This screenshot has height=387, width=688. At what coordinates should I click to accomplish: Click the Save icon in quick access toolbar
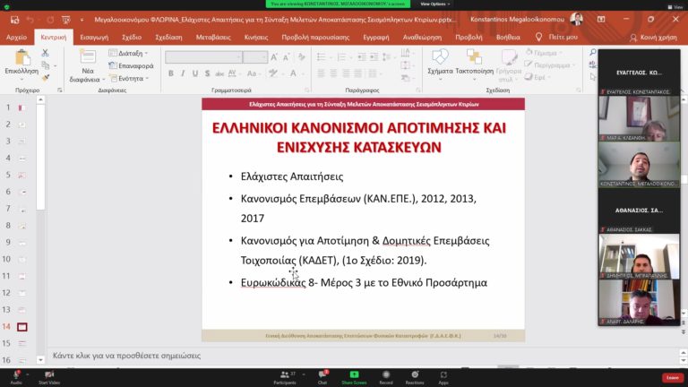click(x=15, y=20)
